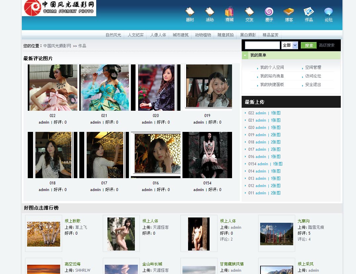The image size is (356, 274).
Task: Open 011 entry in 最新上传 list
Action: tap(251, 193)
